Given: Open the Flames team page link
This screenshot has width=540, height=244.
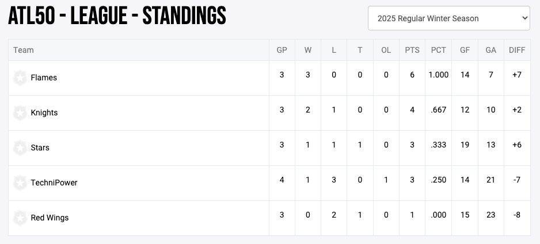Looking at the screenshot, I should [44, 78].
